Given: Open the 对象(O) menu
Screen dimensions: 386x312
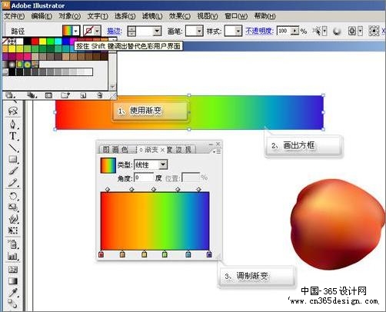Looking at the screenshot, I should 69,16.
